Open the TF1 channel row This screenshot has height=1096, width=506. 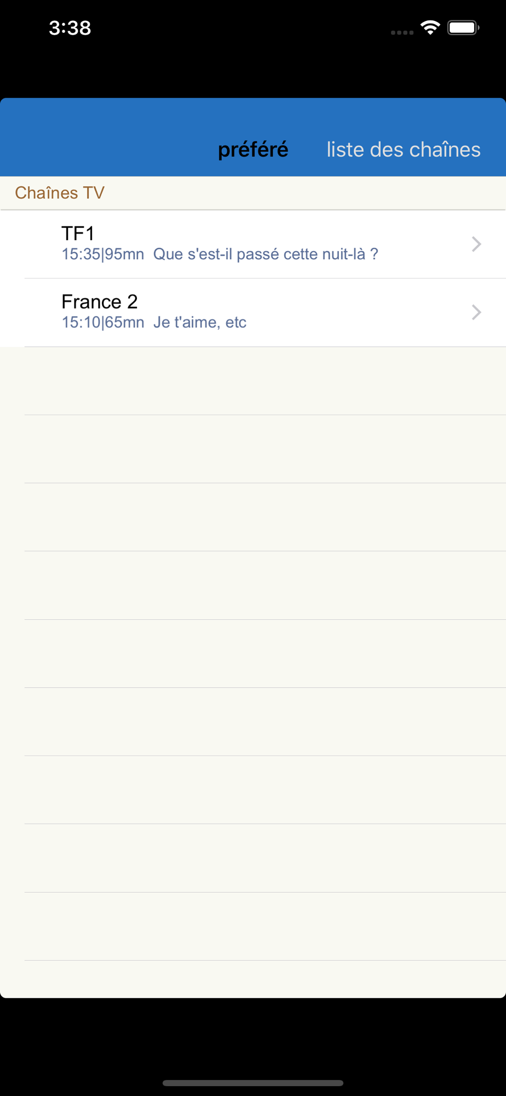click(x=253, y=244)
